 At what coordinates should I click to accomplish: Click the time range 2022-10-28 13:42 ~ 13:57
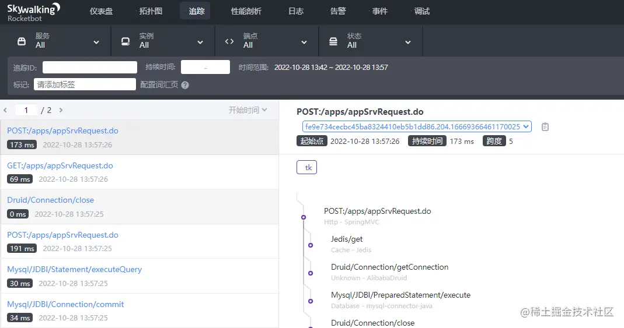coord(331,68)
